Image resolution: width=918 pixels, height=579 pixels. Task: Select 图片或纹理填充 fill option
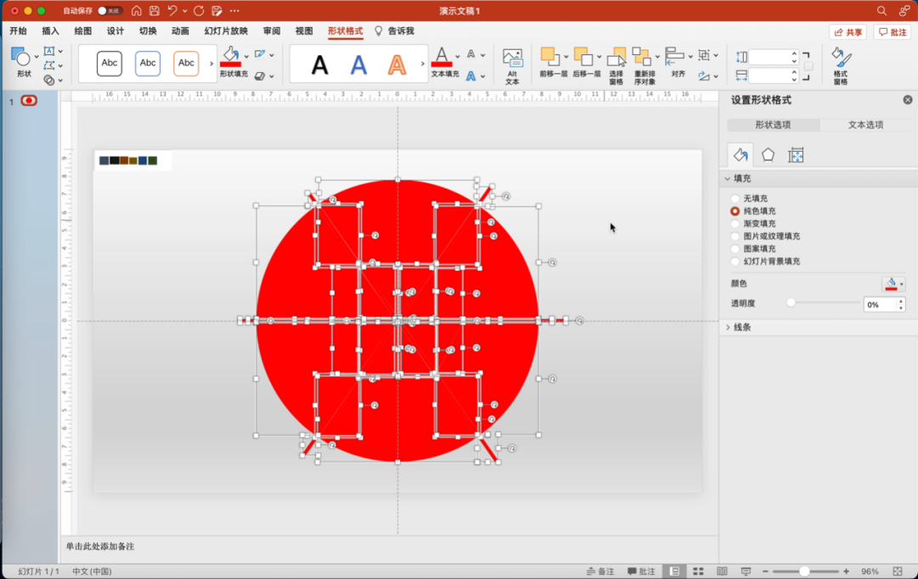[x=735, y=236]
